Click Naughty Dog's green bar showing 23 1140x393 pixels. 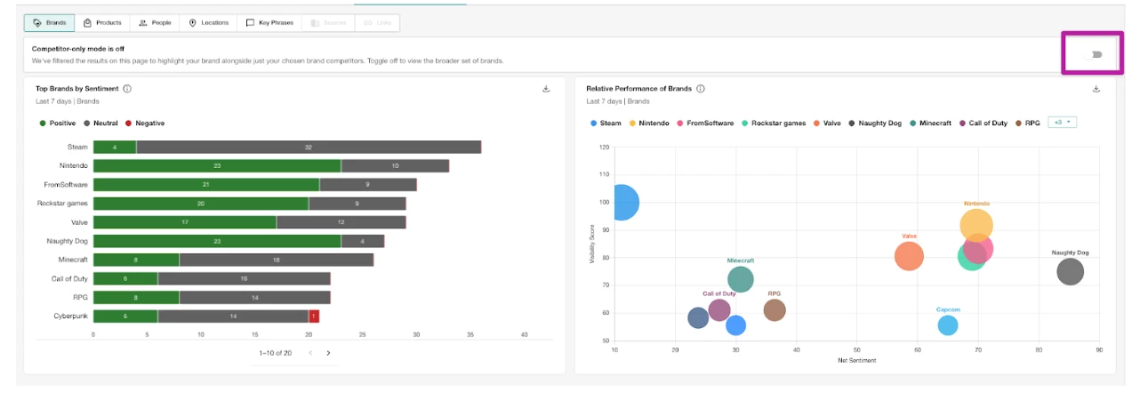click(217, 241)
